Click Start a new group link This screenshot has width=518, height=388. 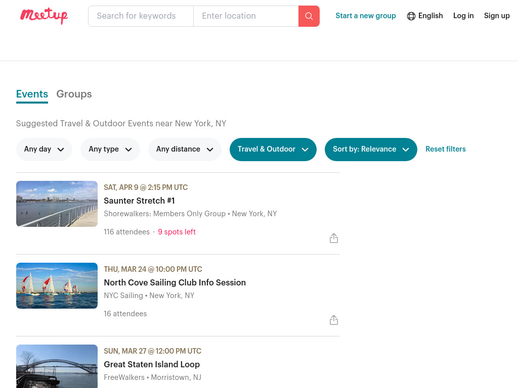(x=365, y=16)
